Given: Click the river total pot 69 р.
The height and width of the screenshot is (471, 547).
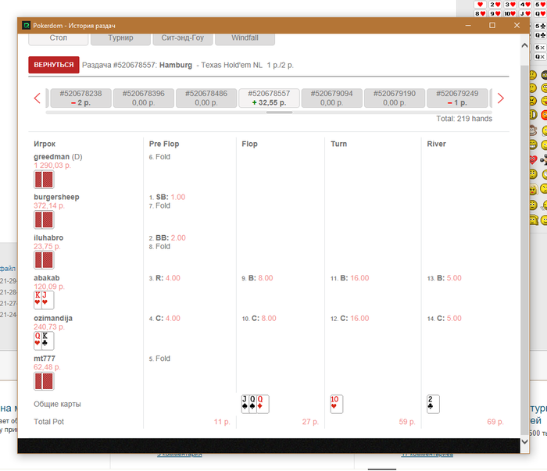Looking at the screenshot, I should click(495, 422).
